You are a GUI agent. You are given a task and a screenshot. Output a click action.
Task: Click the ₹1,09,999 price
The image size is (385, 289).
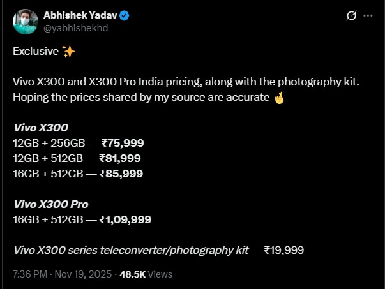pos(125,219)
